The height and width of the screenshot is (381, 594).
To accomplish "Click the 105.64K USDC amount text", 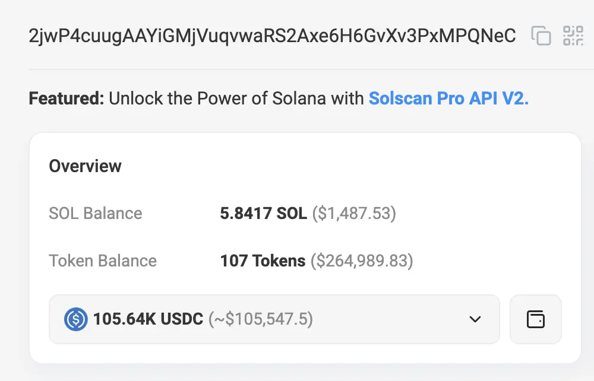I will (148, 319).
